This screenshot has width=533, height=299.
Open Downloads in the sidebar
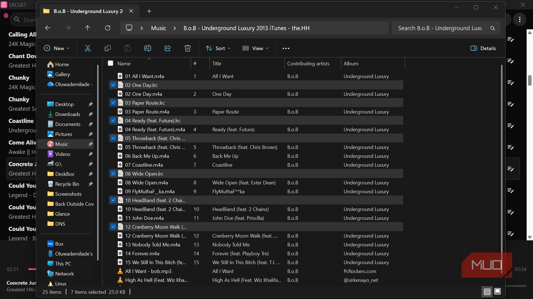[x=68, y=114]
